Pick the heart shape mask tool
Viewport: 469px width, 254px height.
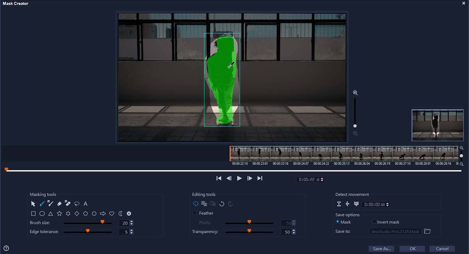(111, 214)
